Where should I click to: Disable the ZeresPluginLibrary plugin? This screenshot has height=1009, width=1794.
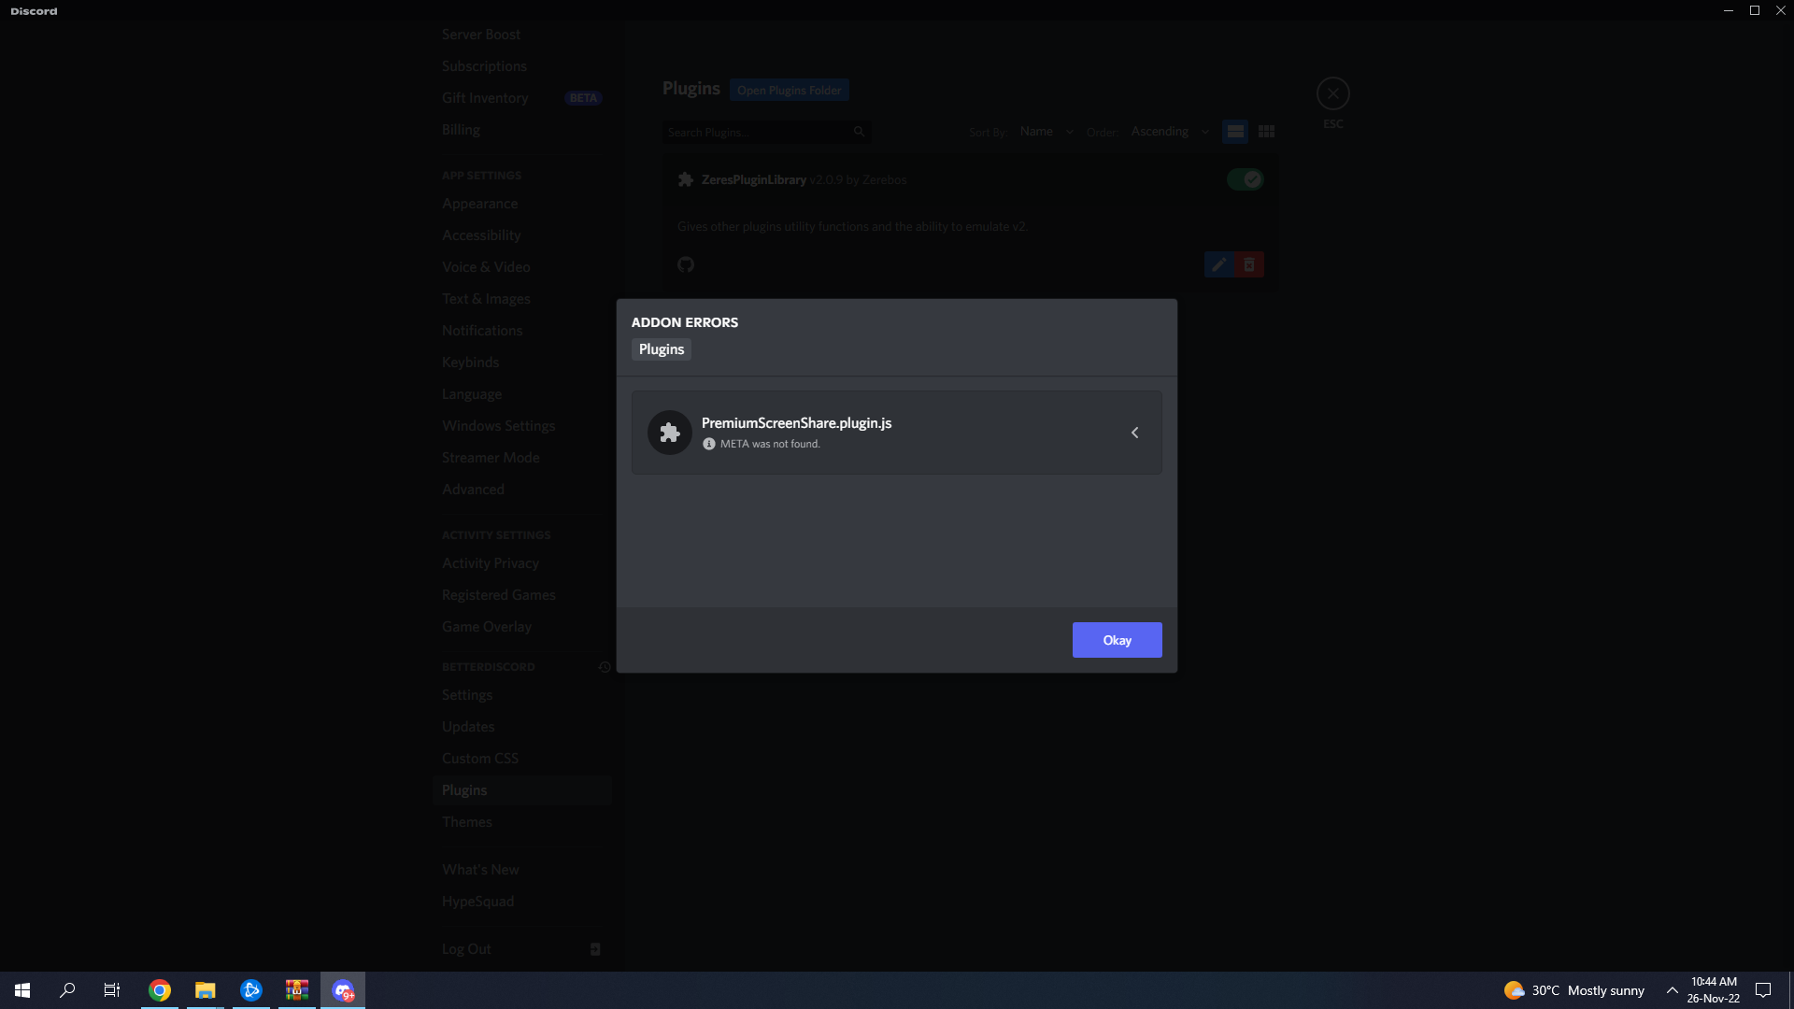[1245, 178]
